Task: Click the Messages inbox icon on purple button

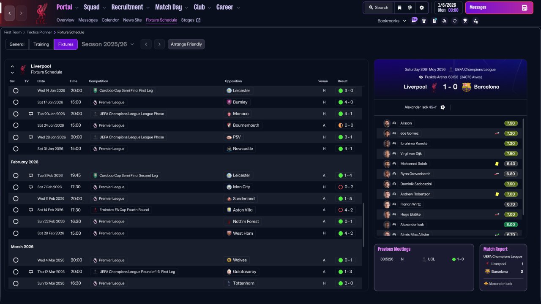Action: pos(525,8)
